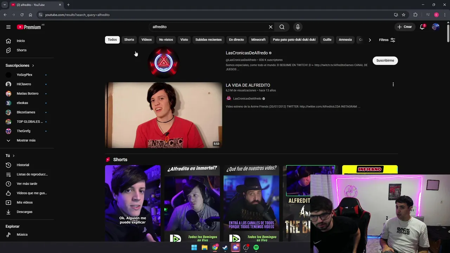Select the Subidas recientes filter chip
The height and width of the screenshot is (253, 450).
coord(208,40)
